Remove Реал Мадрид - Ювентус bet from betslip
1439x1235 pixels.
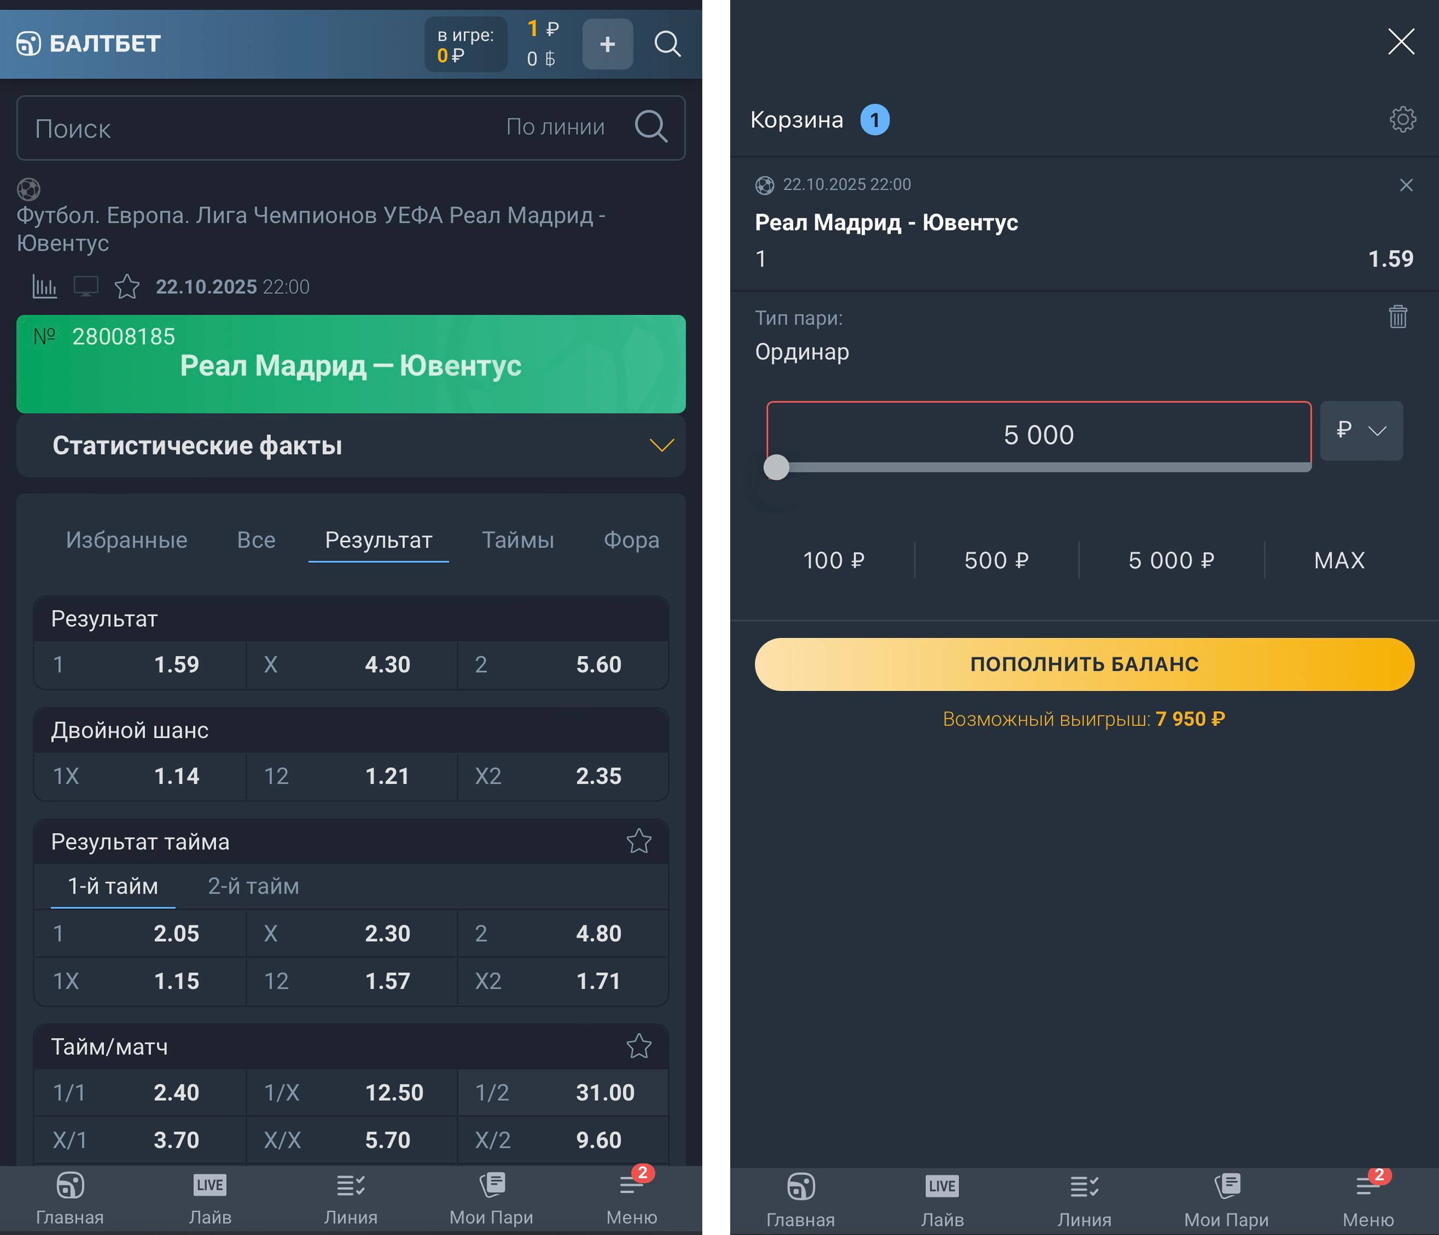(x=1406, y=185)
